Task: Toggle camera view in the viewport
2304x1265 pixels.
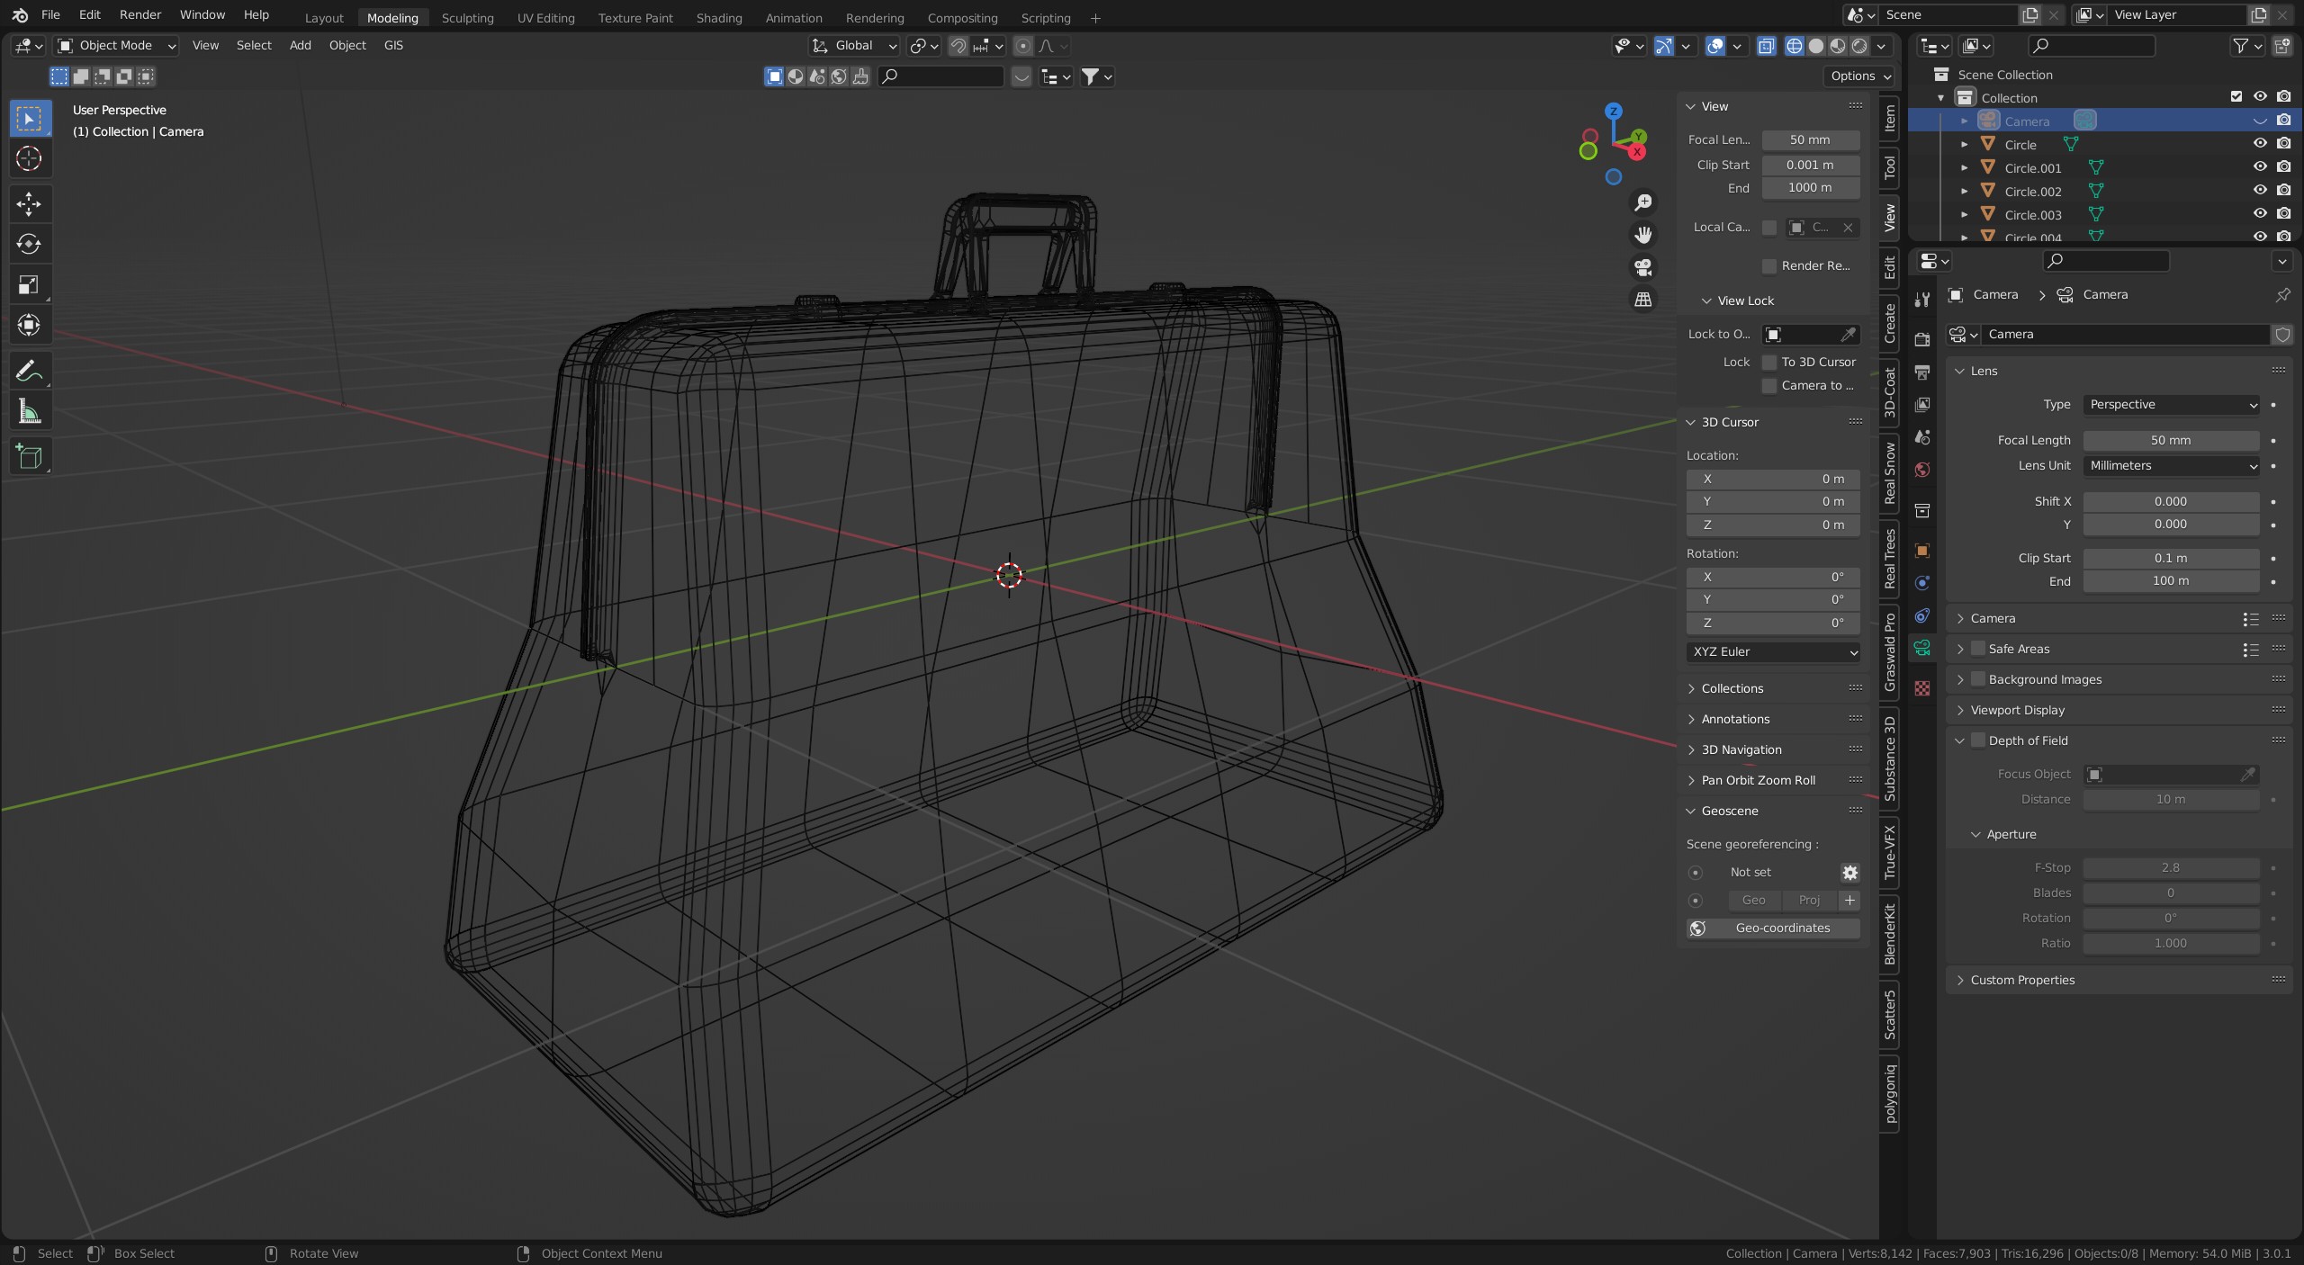Action: (1643, 267)
